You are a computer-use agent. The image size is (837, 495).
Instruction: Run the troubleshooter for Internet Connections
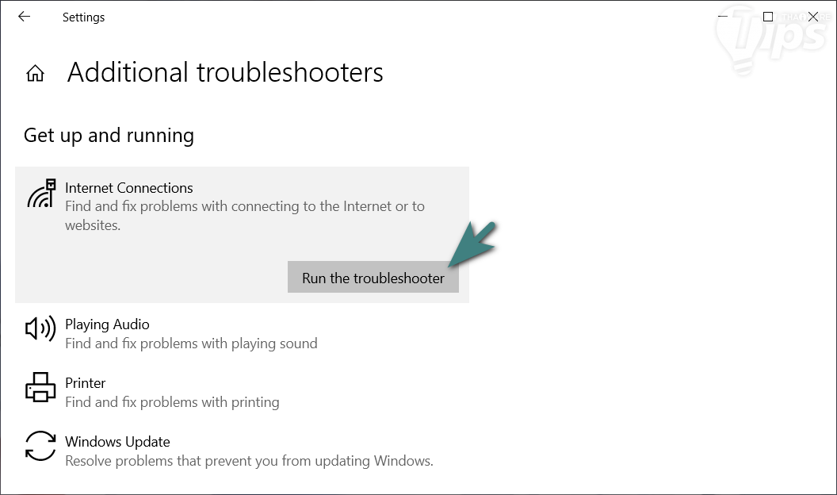point(373,278)
